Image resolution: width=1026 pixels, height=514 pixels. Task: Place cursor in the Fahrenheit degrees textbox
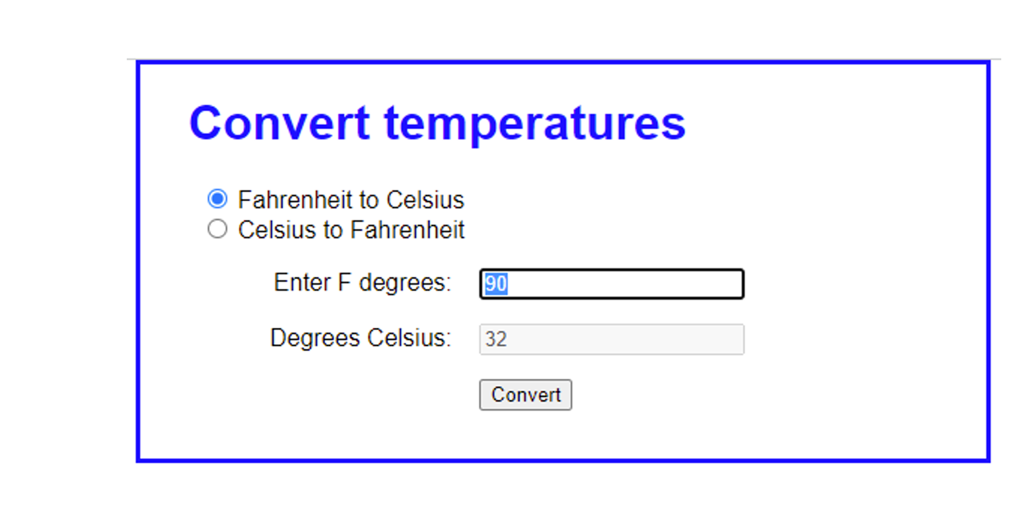click(x=611, y=284)
